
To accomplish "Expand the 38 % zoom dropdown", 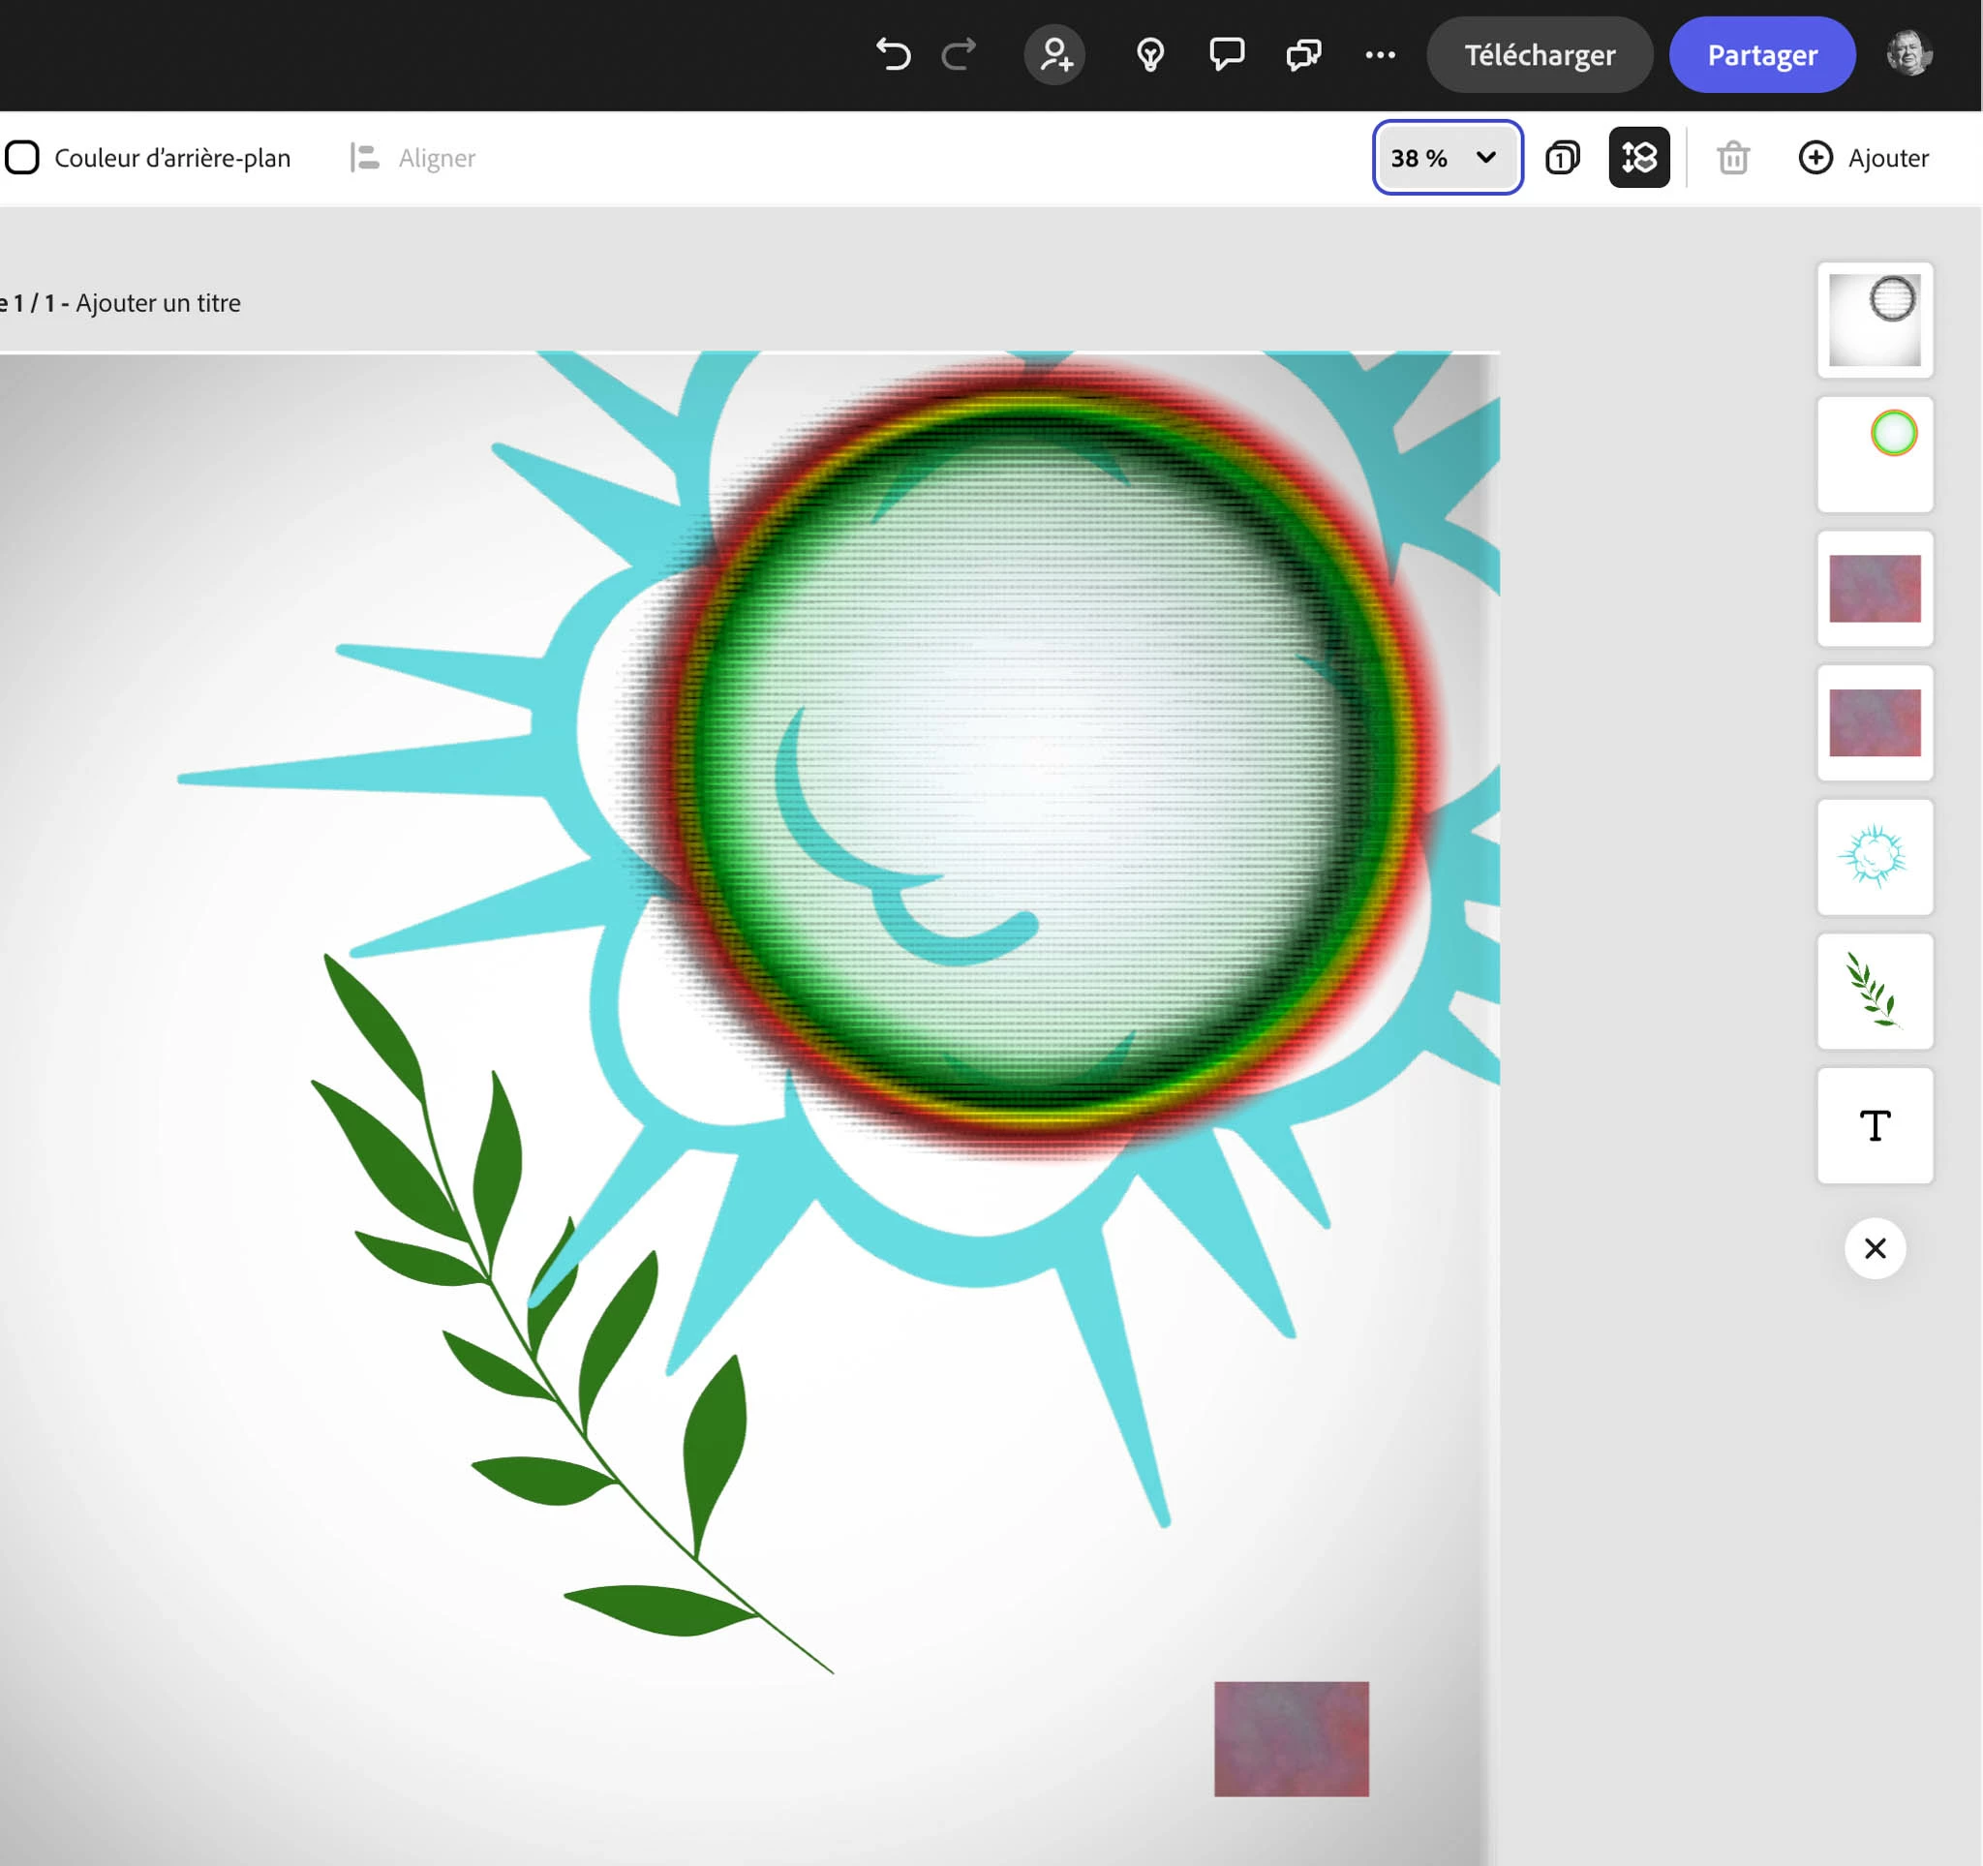I will click(1447, 158).
